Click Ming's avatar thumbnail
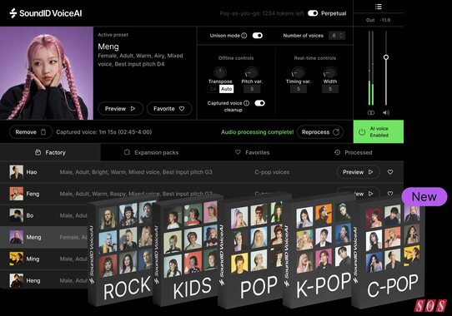Screen dimensions: 452x316 pos(17,259)
